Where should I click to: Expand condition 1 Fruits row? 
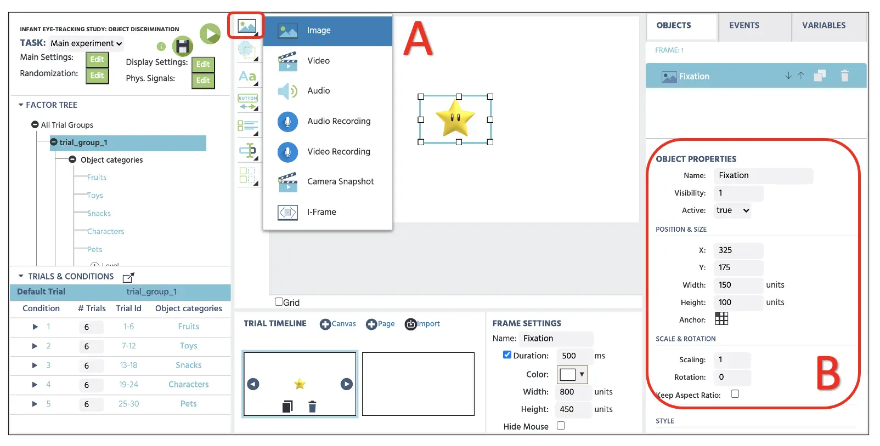pos(35,327)
